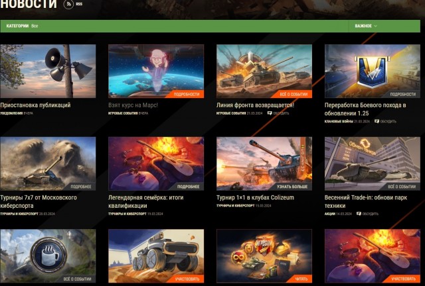Click Всё о событии on Линия фронта card

pos(294,94)
